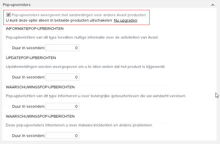220x144 pixels.
Task: Click the 'Pop-upvensters weergeven met aanbiedingen' label
Action: (x=79, y=15)
